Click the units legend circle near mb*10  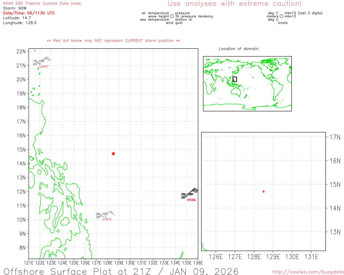(281, 16)
